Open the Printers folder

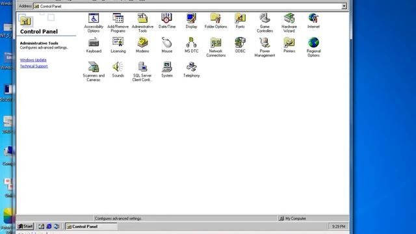[x=289, y=45]
